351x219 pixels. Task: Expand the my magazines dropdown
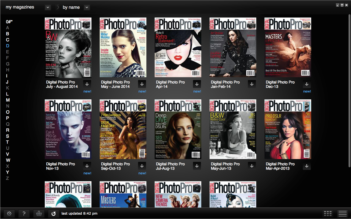click(48, 7)
